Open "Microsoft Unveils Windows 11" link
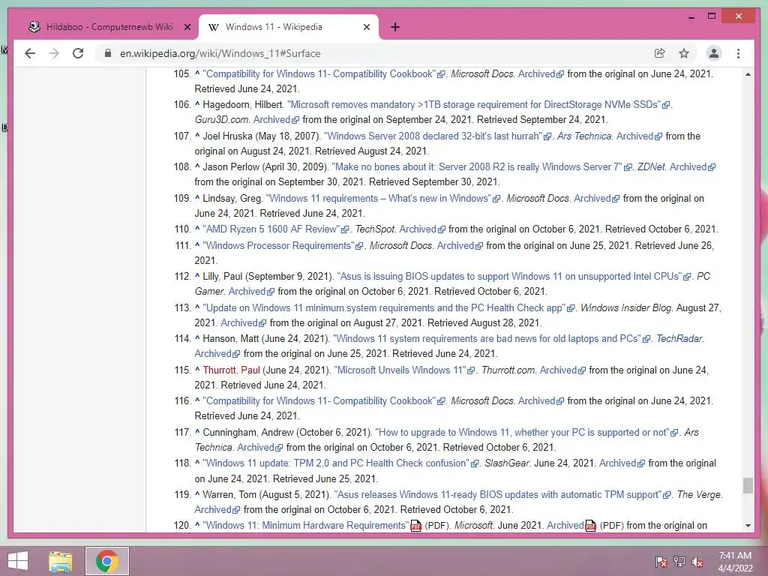768x576 pixels. (x=400, y=370)
